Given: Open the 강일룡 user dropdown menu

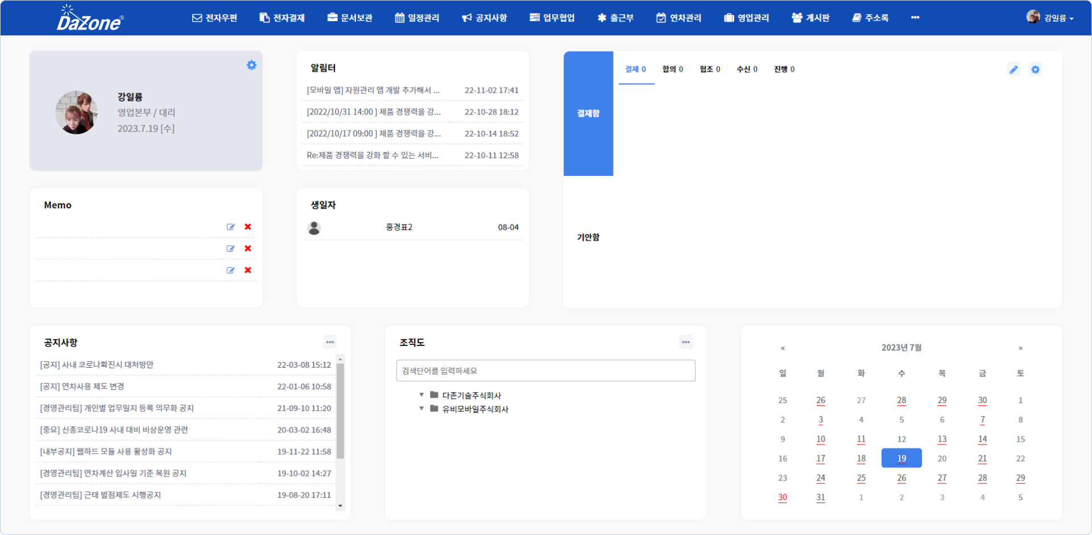Looking at the screenshot, I should 1050,18.
